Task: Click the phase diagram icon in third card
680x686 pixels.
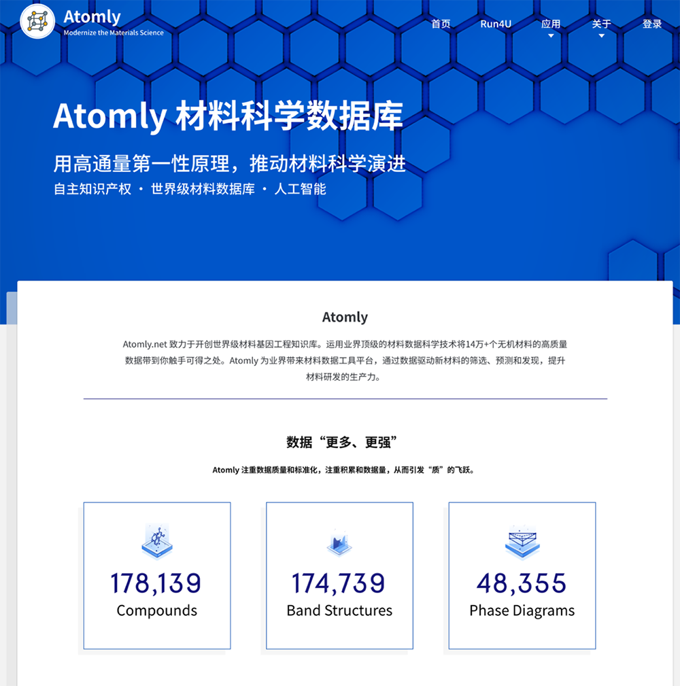Action: 522,542
